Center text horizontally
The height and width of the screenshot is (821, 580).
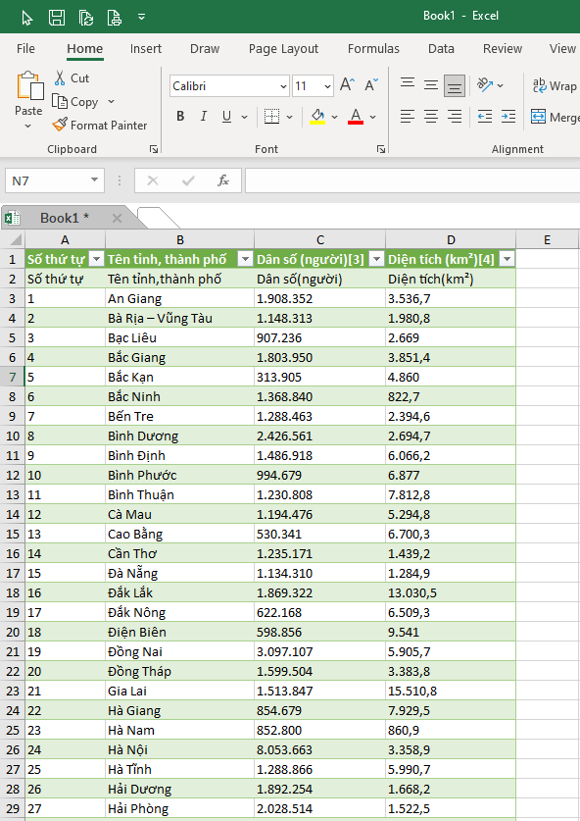point(431,117)
